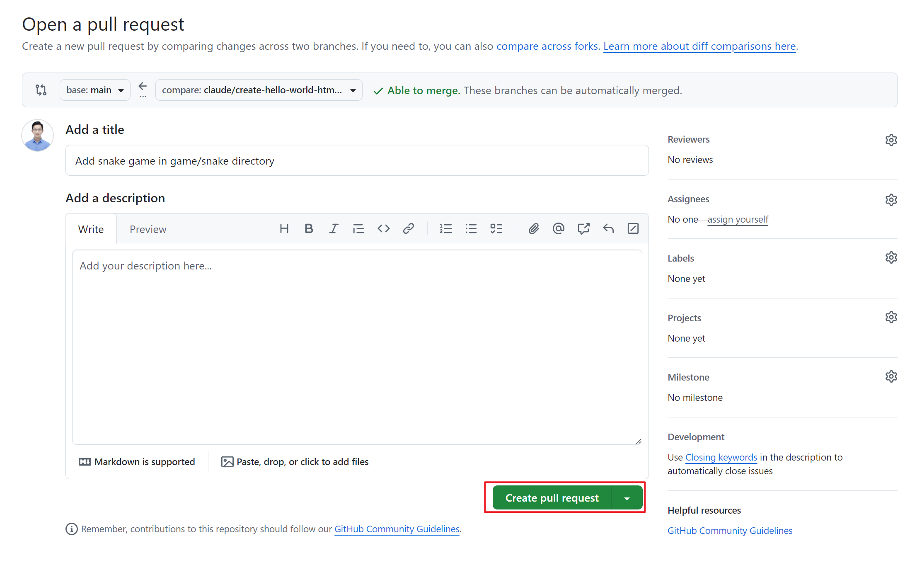Toggle bold text formatting icon
Viewport: 922px width, 570px height.
click(309, 228)
